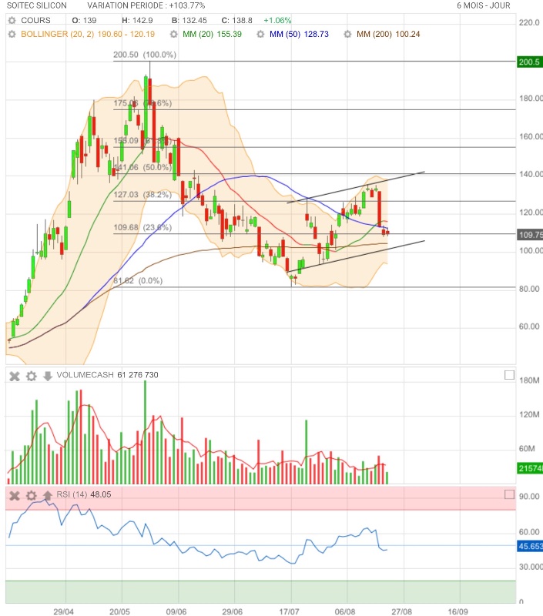Click the RSI (14) 48.05 label
The height and width of the screenshot is (616, 543).
[84, 494]
